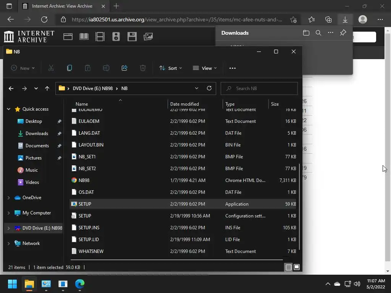Open Internet Archive texts book icon
Image resolution: width=391 pixels, height=293 pixels.
tap(84, 37)
